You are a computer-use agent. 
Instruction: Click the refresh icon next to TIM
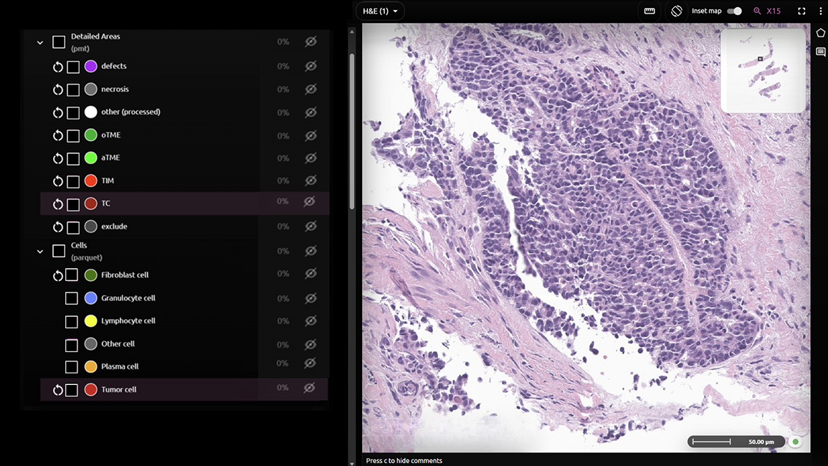tap(58, 182)
